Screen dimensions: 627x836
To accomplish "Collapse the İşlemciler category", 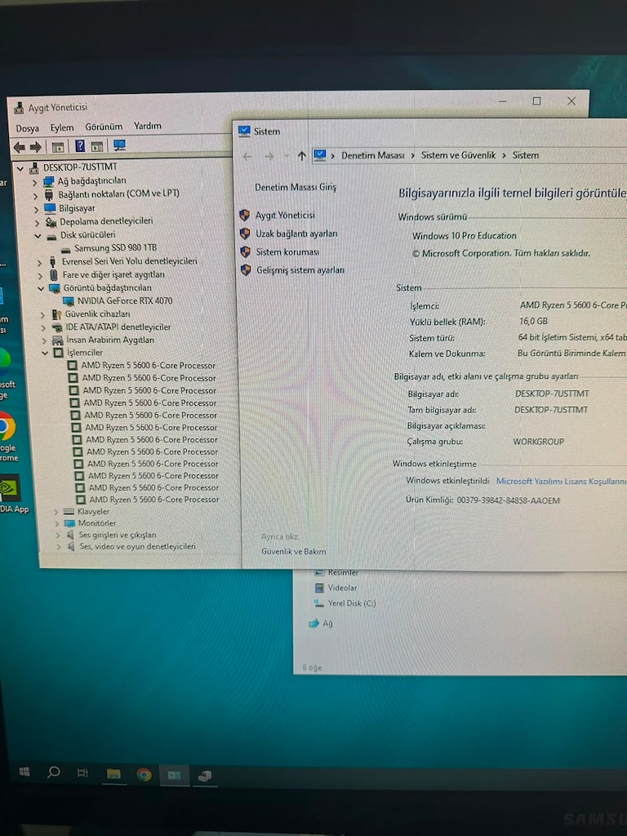I will point(46,353).
